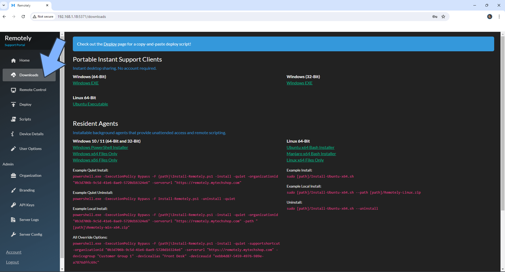This screenshot has height=272, width=505.
Task: Open Device Details in sidebar
Action: coord(29,134)
